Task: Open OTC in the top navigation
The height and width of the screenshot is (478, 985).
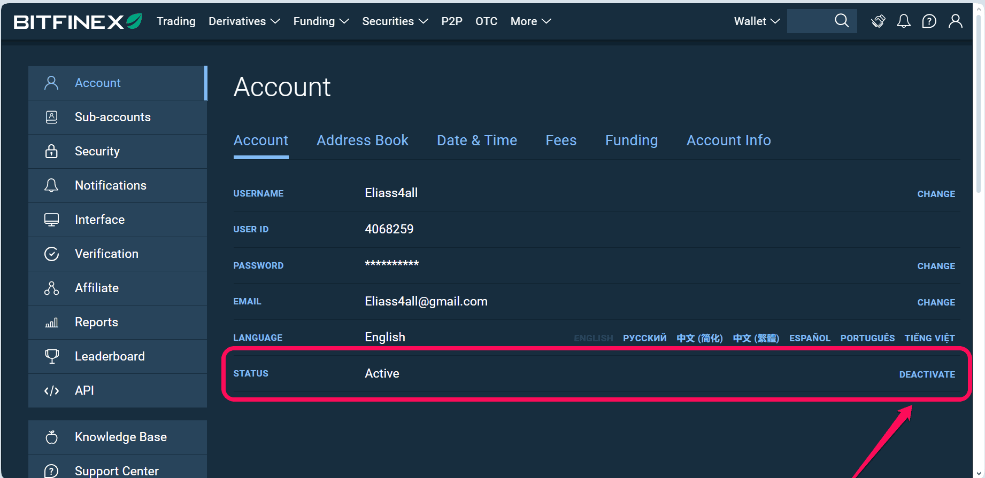Action: click(487, 21)
